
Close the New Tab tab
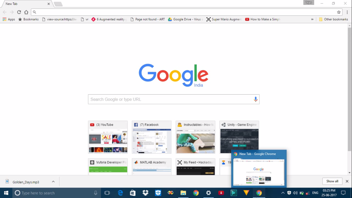(48, 4)
